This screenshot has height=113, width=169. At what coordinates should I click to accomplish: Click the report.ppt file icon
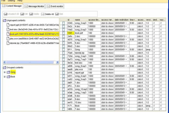point(8,25)
